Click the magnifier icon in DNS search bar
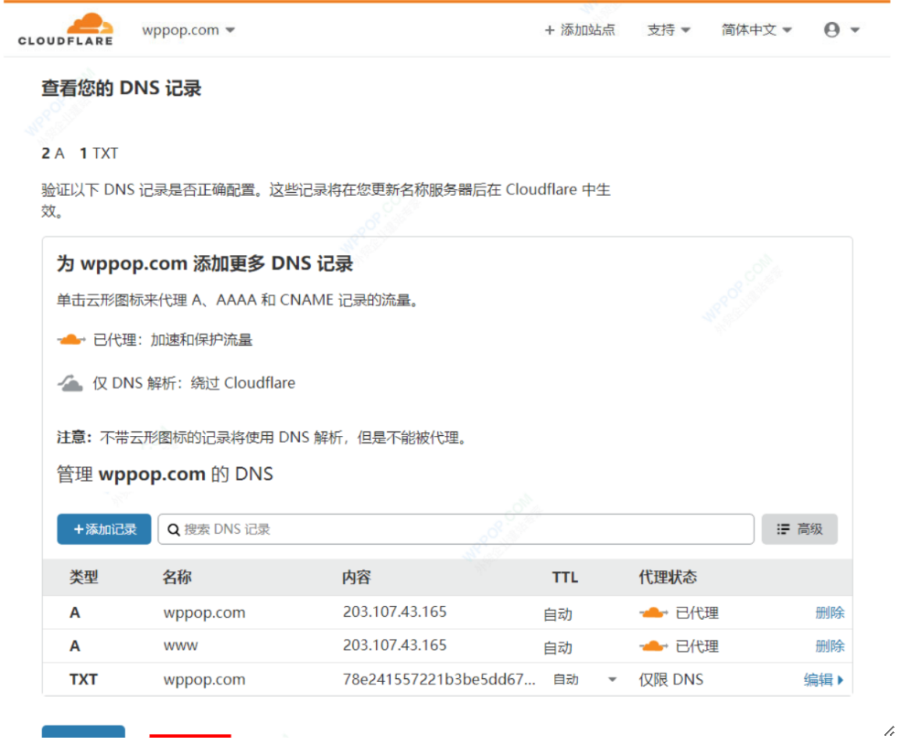The height and width of the screenshot is (745, 900). click(x=173, y=529)
